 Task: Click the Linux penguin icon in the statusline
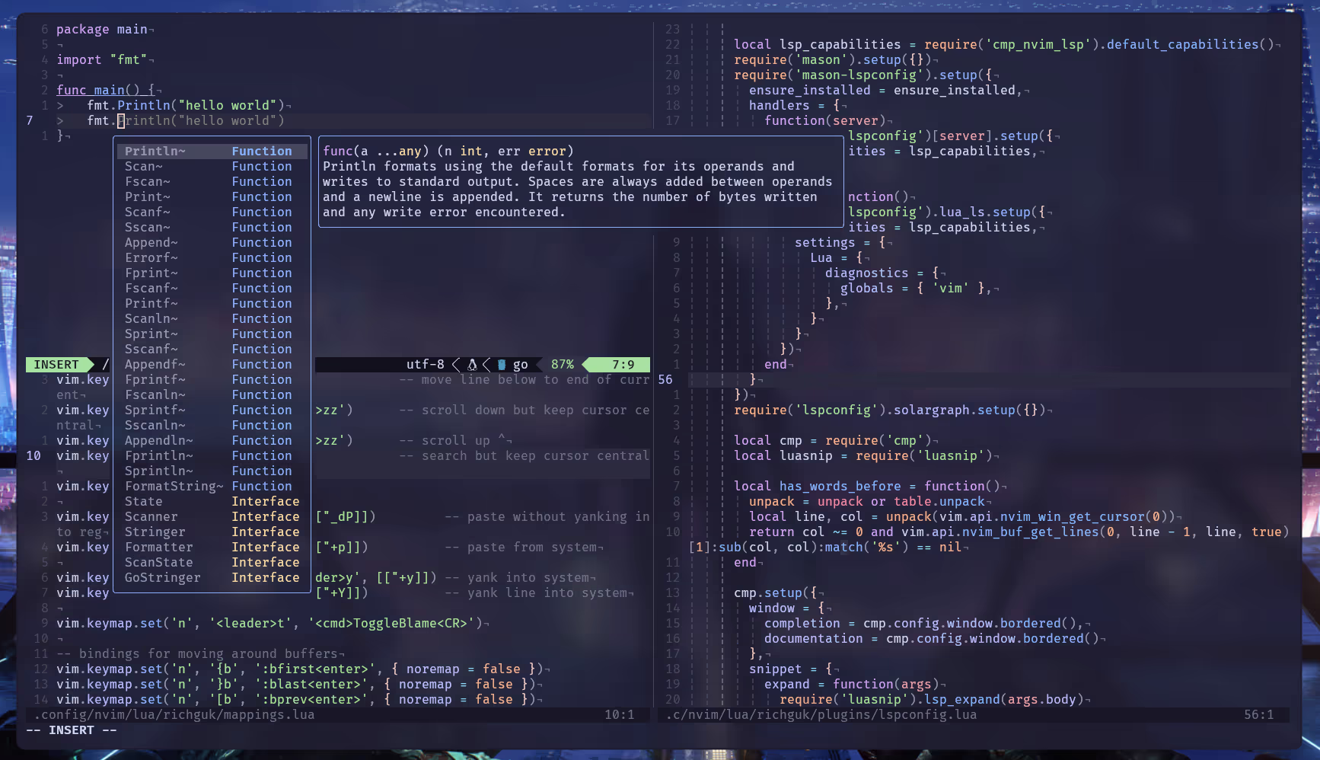click(472, 365)
